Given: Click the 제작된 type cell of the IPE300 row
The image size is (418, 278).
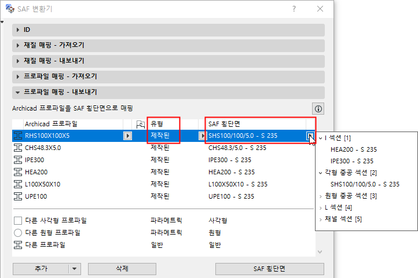Looking at the screenshot, I should [x=160, y=160].
